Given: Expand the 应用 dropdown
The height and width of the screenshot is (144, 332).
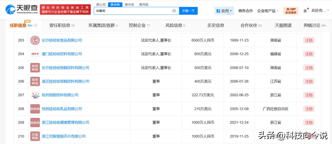Looking at the screenshot, I should [224, 11].
